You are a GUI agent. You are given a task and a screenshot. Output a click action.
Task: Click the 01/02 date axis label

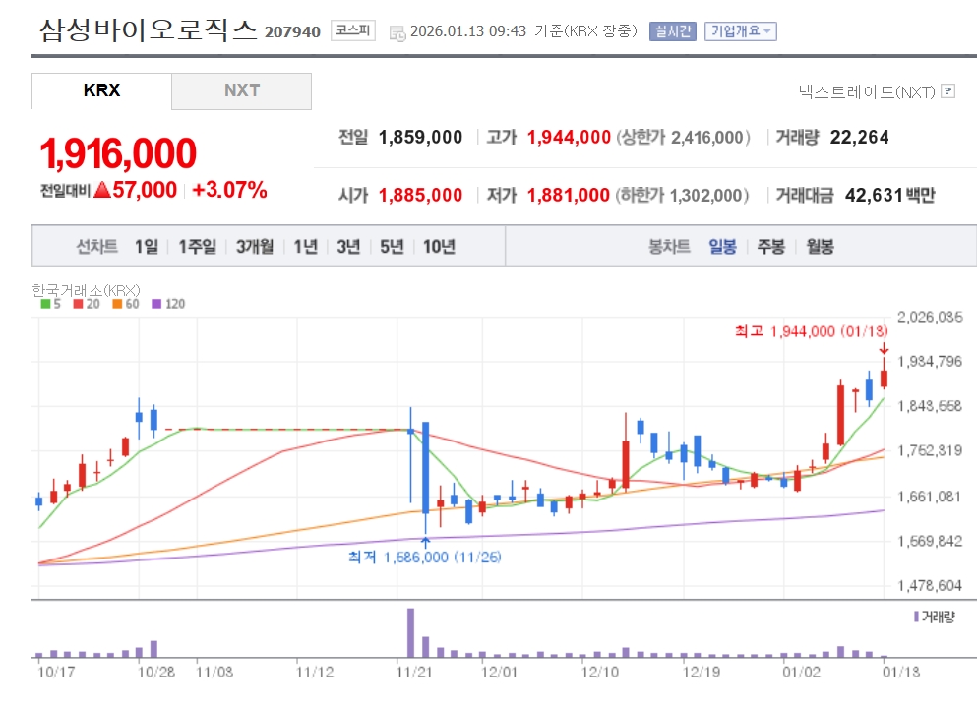click(801, 673)
